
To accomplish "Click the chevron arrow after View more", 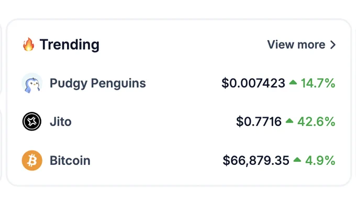I will coord(333,44).
